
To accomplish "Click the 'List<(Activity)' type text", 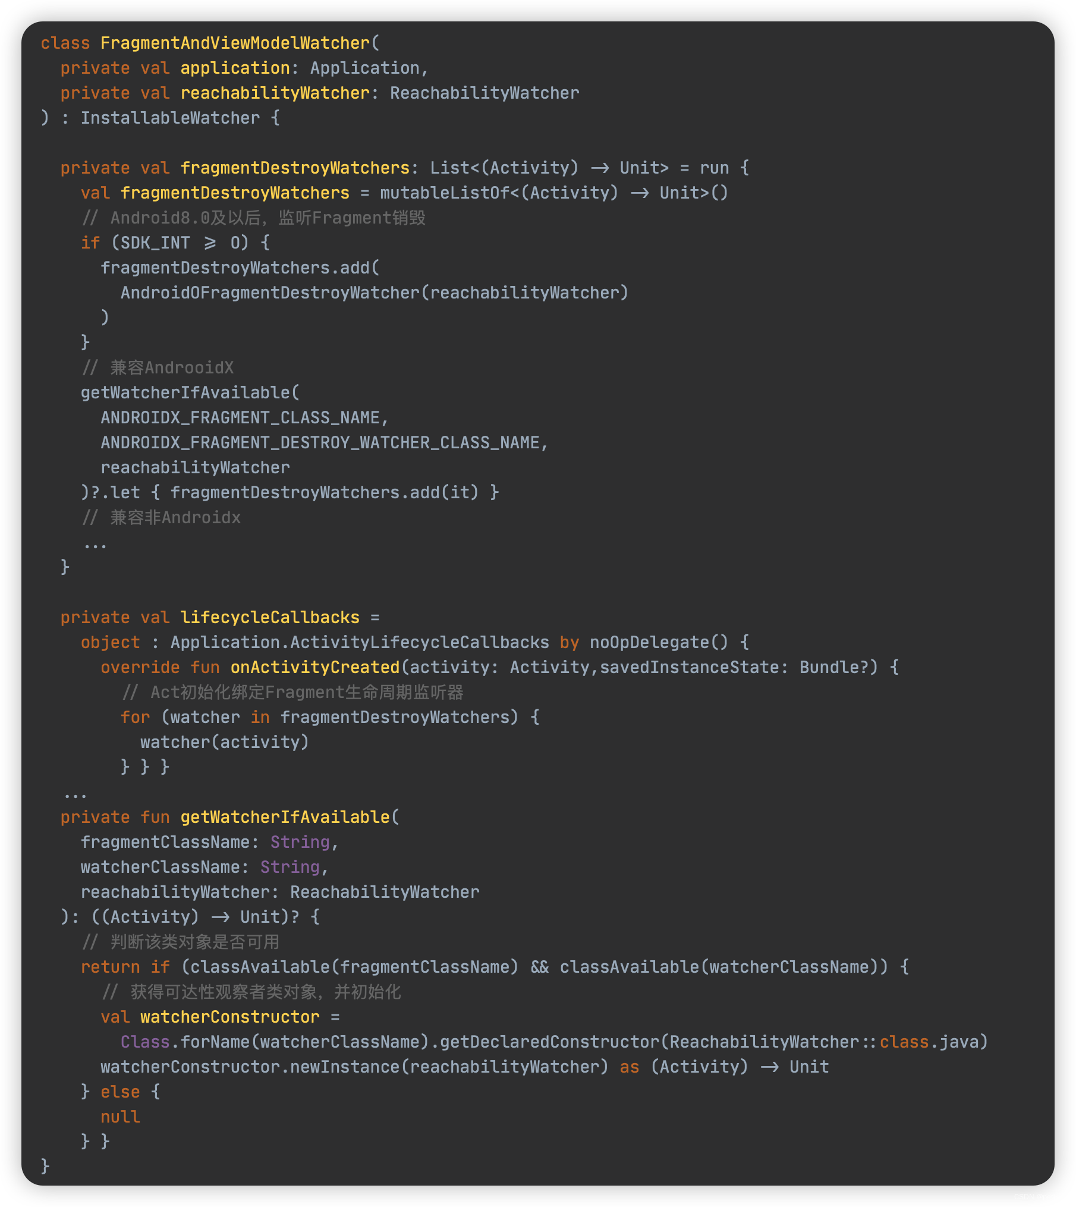I will (x=504, y=168).
